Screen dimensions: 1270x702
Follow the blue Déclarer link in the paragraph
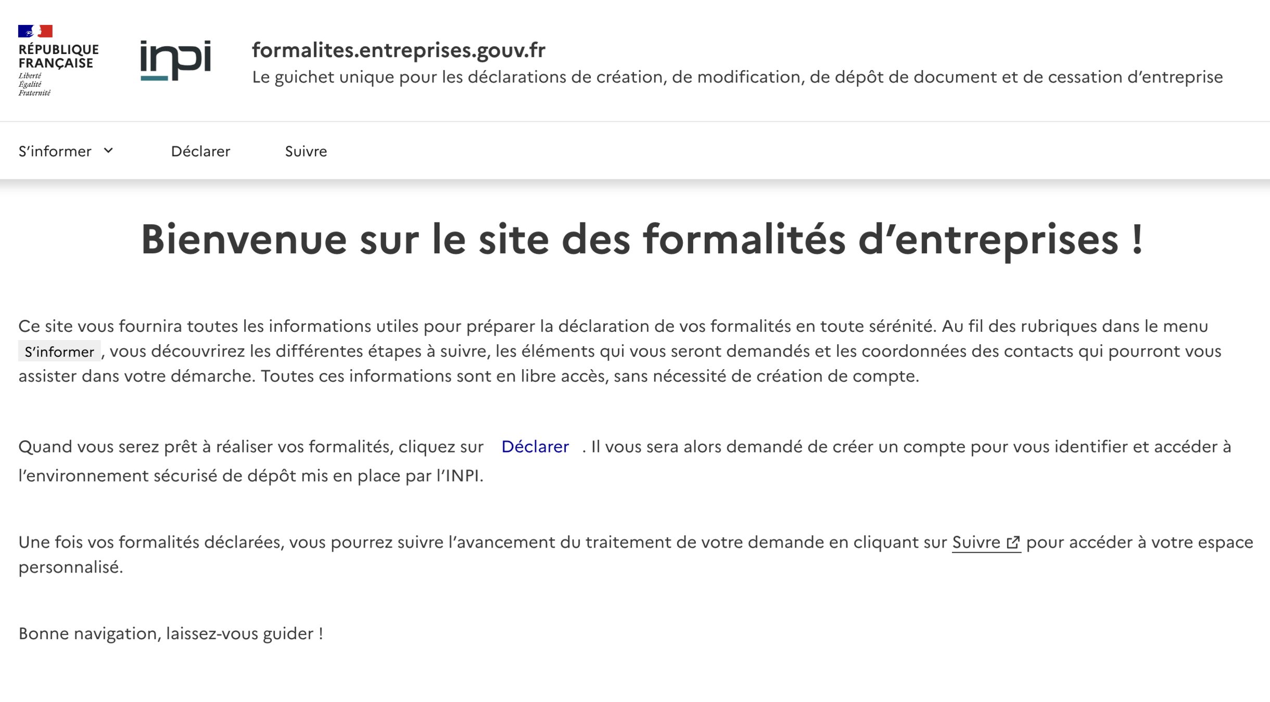[x=535, y=447]
